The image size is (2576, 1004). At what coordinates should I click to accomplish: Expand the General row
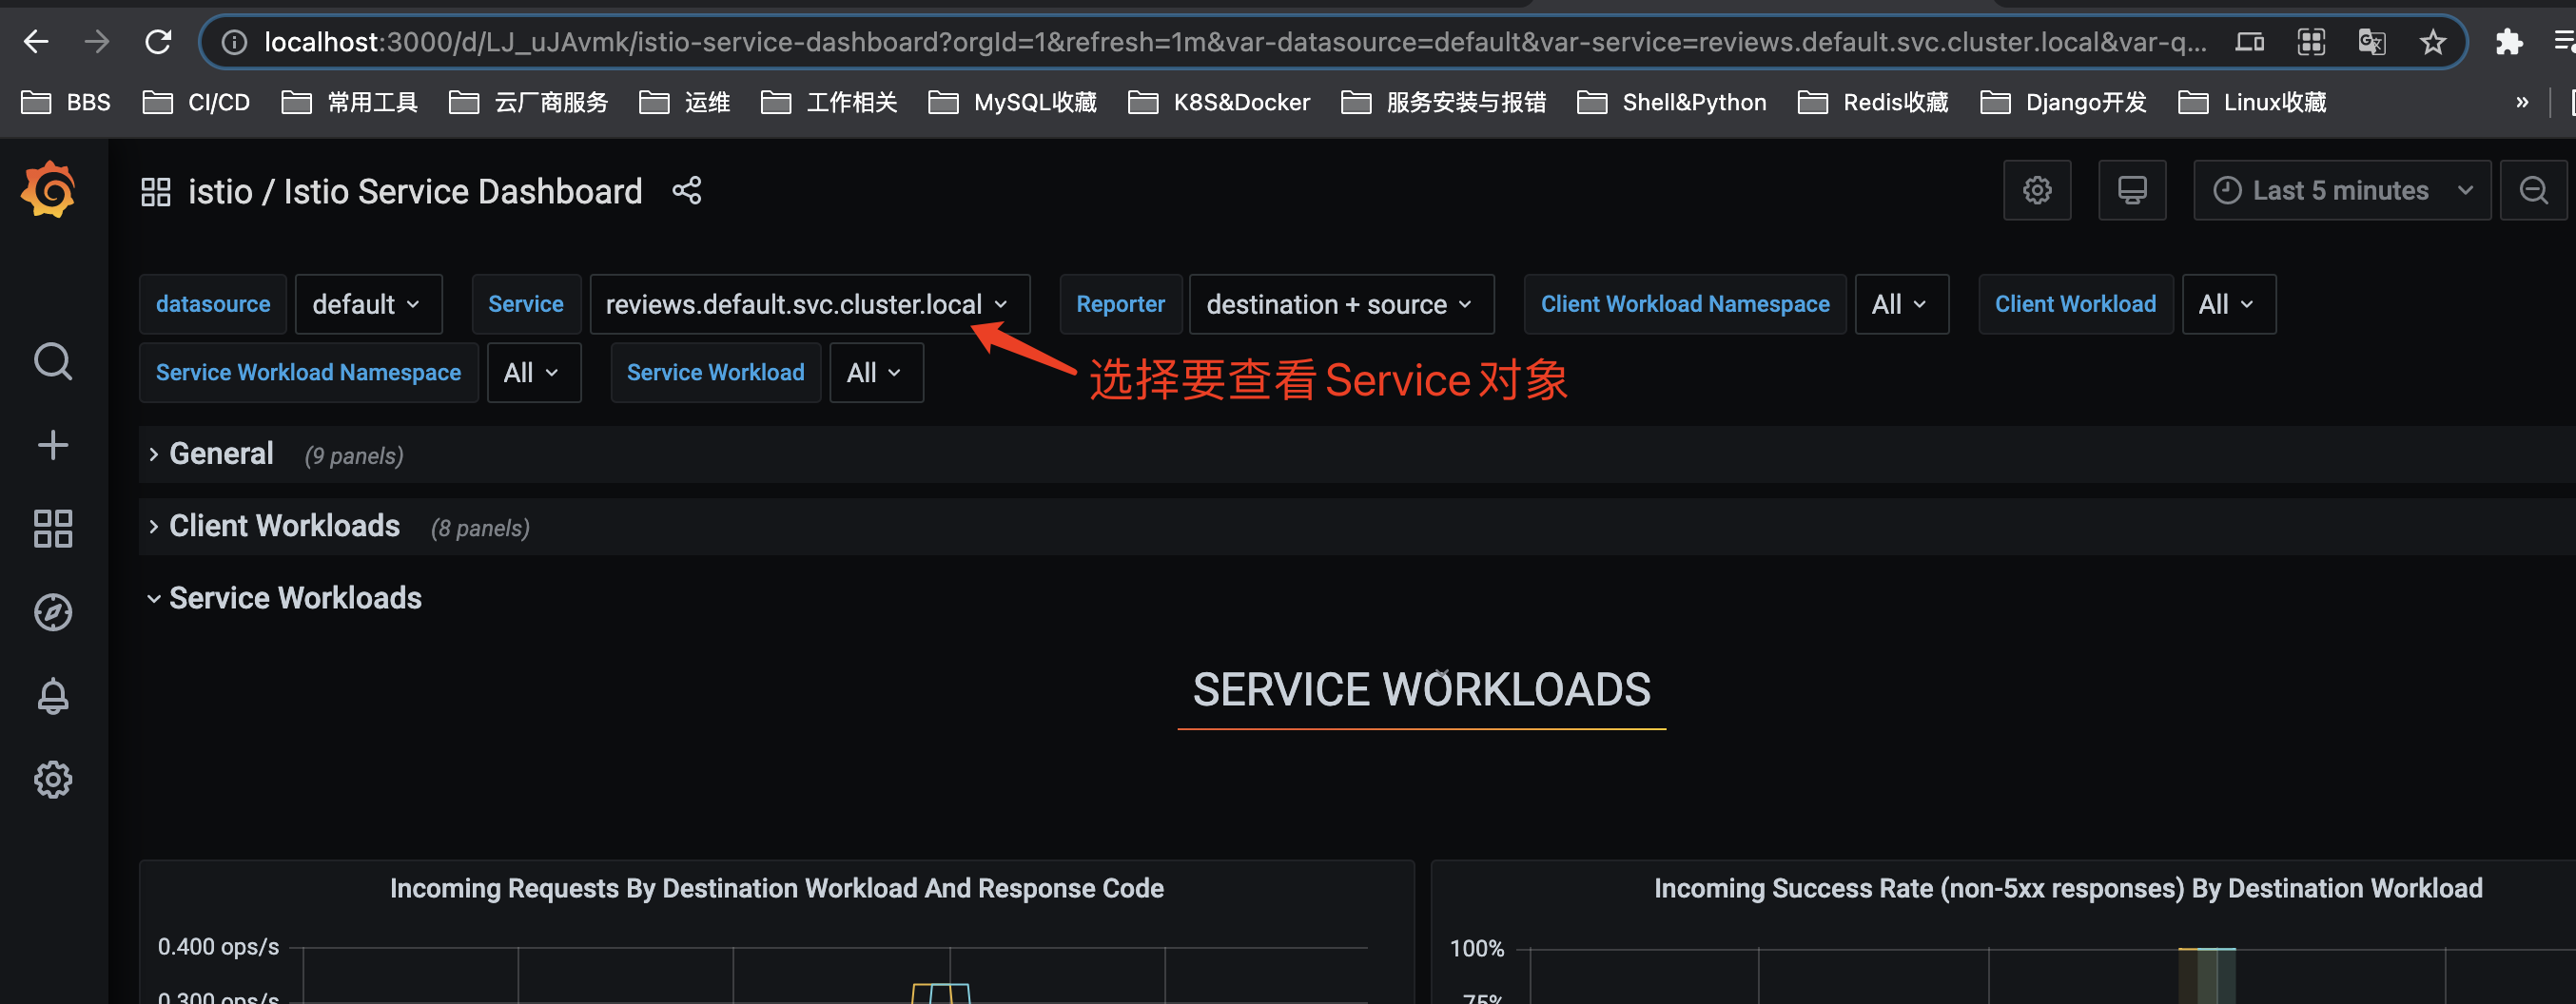[x=221, y=454]
